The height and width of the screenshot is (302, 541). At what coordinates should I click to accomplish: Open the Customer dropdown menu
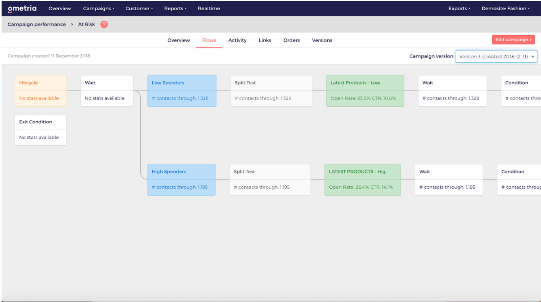[139, 8]
